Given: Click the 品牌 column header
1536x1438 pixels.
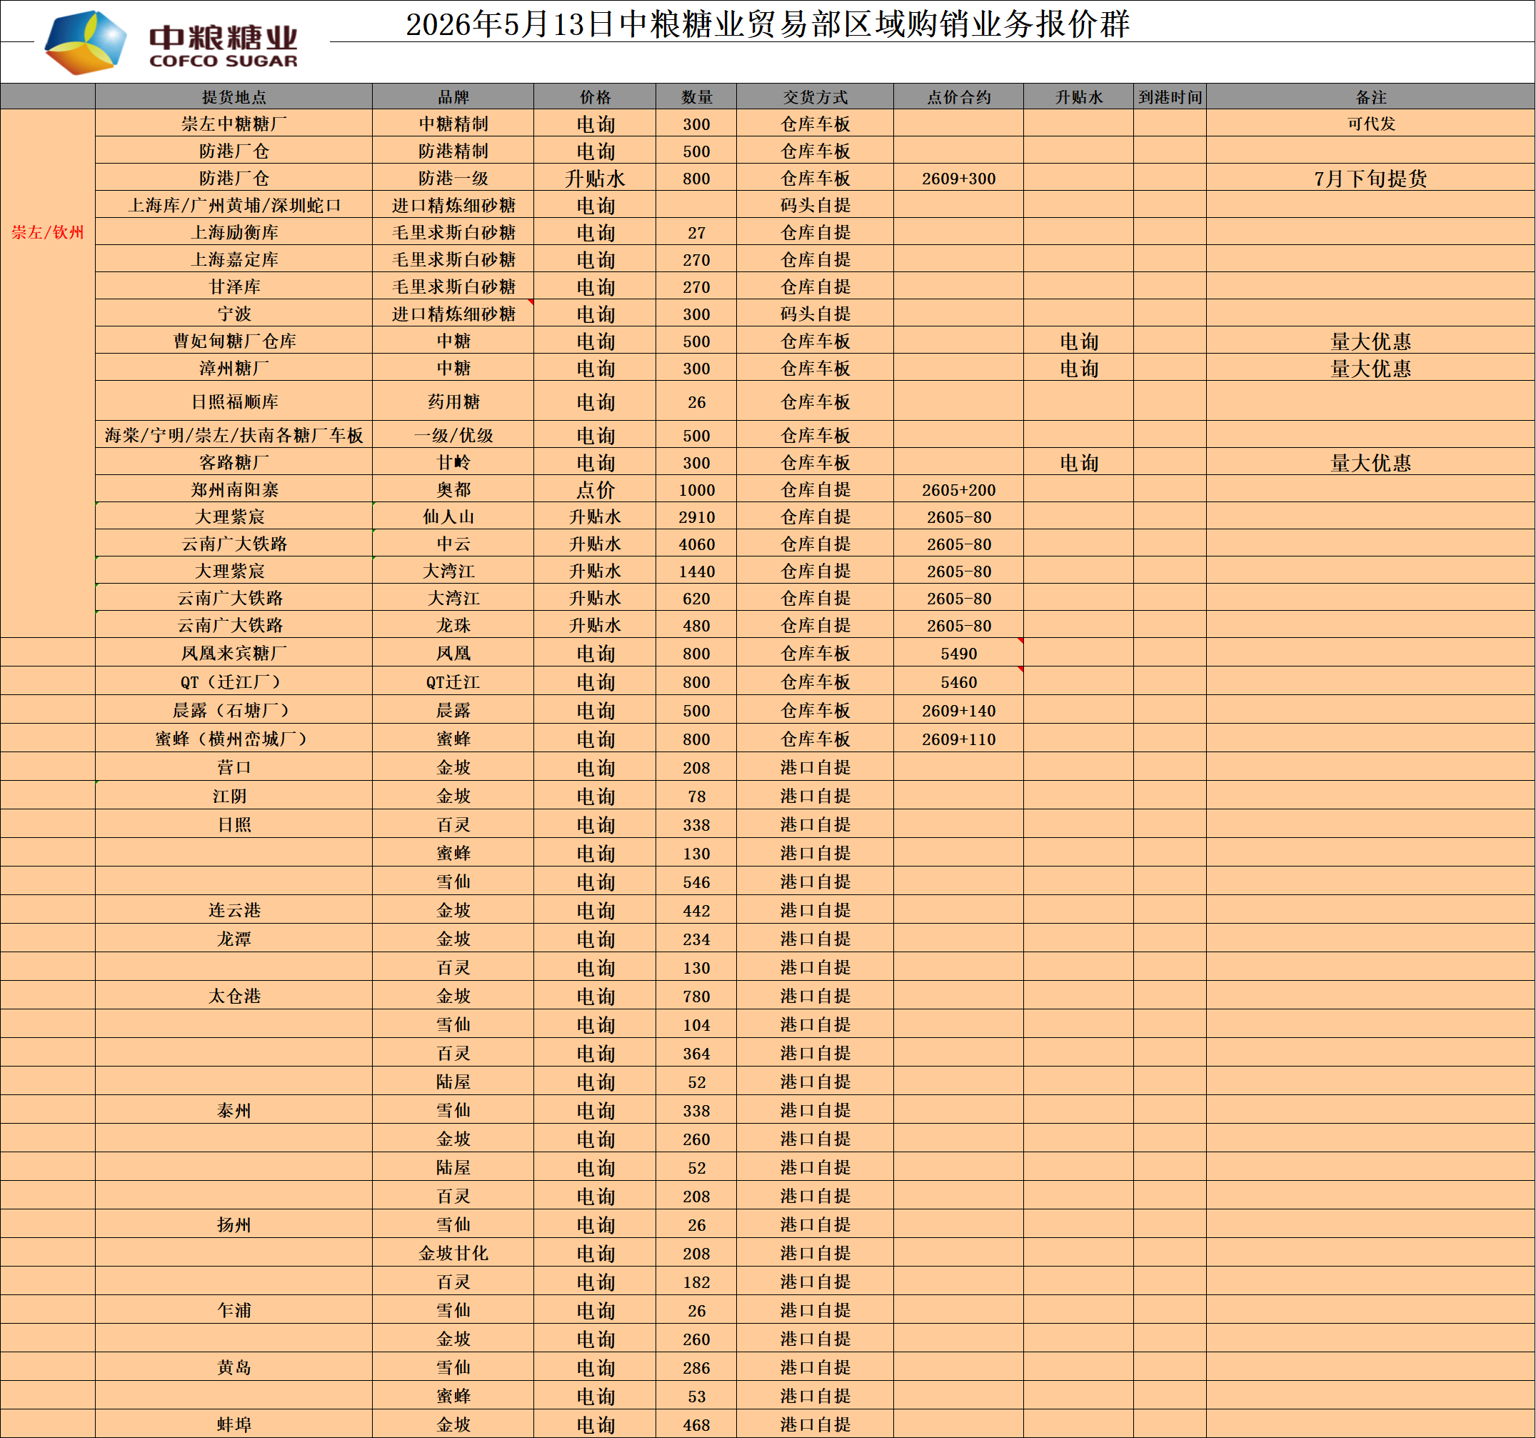Looking at the screenshot, I should tap(453, 96).
